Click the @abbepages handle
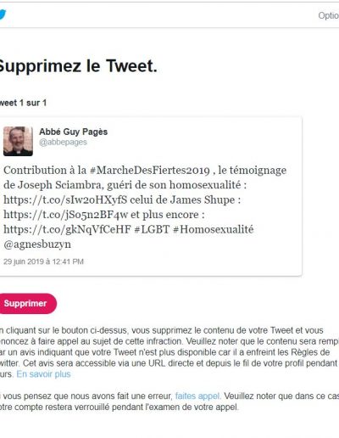 click(x=63, y=143)
